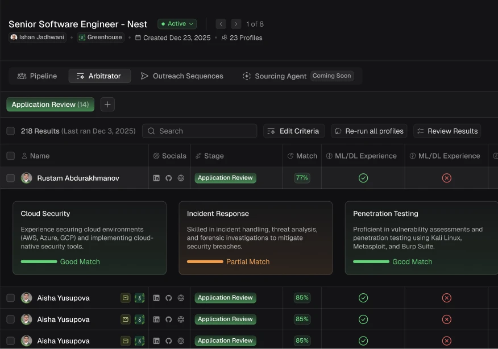Click Re-run all profiles
The width and height of the screenshot is (498, 349).
pos(369,131)
